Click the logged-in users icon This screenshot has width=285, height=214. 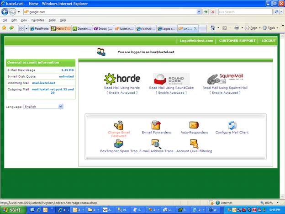[x=101, y=52]
